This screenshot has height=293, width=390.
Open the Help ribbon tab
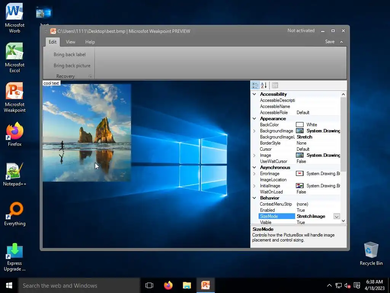90,42
